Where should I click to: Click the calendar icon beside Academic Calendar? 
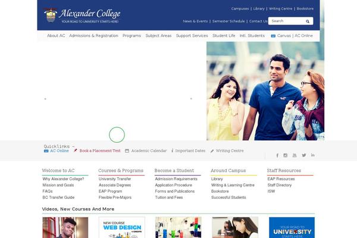pyautogui.click(x=127, y=151)
